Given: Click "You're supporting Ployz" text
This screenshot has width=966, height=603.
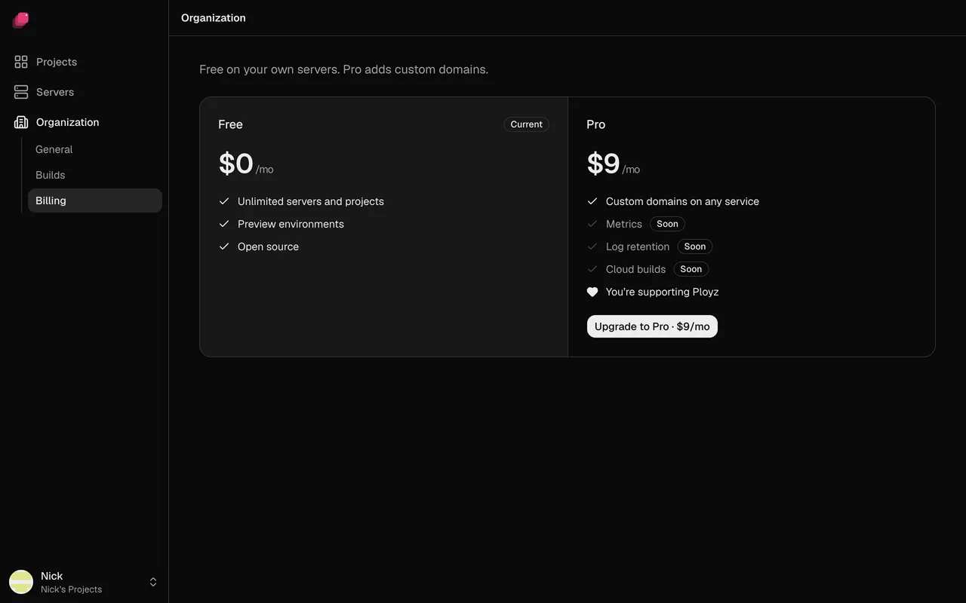Looking at the screenshot, I should (662, 292).
